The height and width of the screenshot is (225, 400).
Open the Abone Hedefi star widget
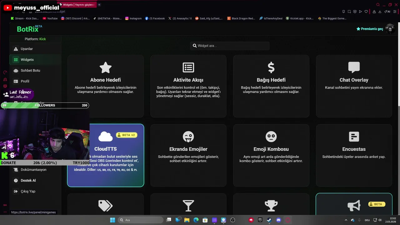pyautogui.click(x=106, y=86)
